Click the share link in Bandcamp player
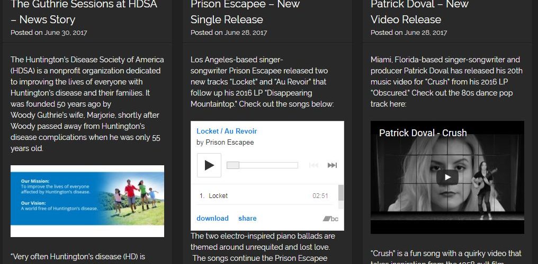538x264 pixels. 247,218
